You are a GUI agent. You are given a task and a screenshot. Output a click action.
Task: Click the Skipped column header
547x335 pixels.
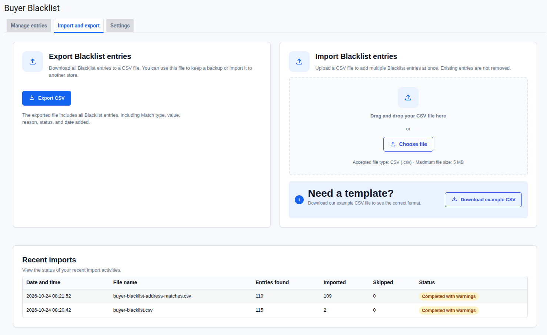(x=383, y=282)
